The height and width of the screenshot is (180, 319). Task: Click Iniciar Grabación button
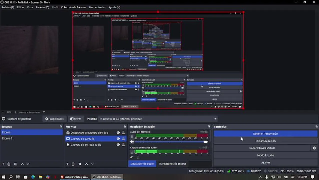tap(265, 141)
